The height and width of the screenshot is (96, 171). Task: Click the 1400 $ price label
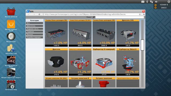tap(56, 46)
